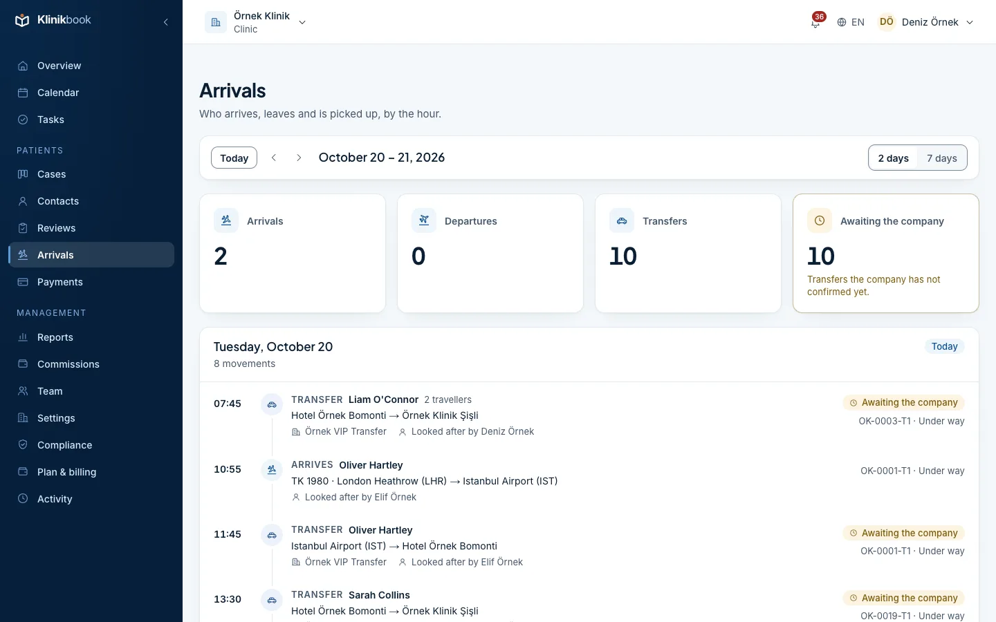996x622 pixels.
Task: Click Awaiting the company badge at 11:45
Action: click(x=903, y=533)
